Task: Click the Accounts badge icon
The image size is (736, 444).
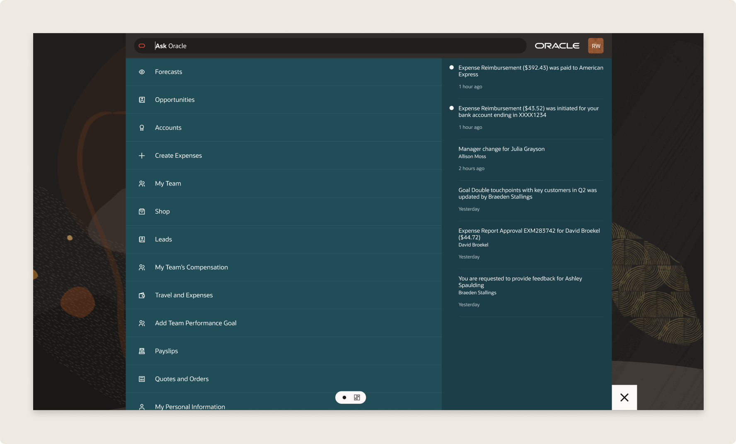Action: pyautogui.click(x=142, y=128)
